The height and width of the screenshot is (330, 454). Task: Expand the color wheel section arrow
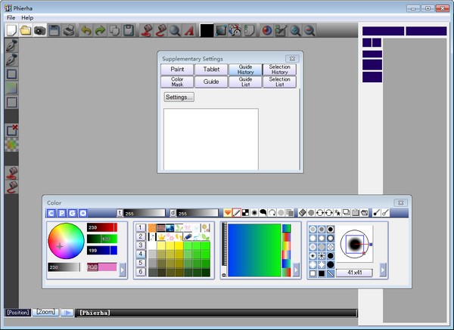click(123, 269)
